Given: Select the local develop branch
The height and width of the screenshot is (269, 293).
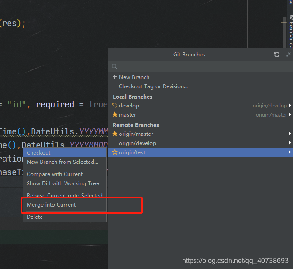Looking at the screenshot, I should tap(200, 105).
